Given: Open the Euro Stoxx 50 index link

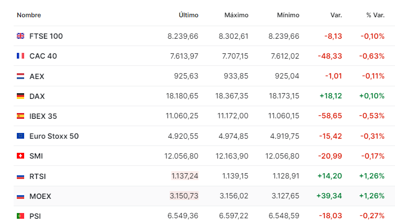Looking at the screenshot, I should pos(54,136).
